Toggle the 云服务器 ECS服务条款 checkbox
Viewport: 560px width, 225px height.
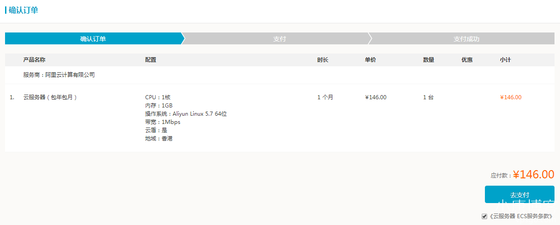pyautogui.click(x=484, y=216)
